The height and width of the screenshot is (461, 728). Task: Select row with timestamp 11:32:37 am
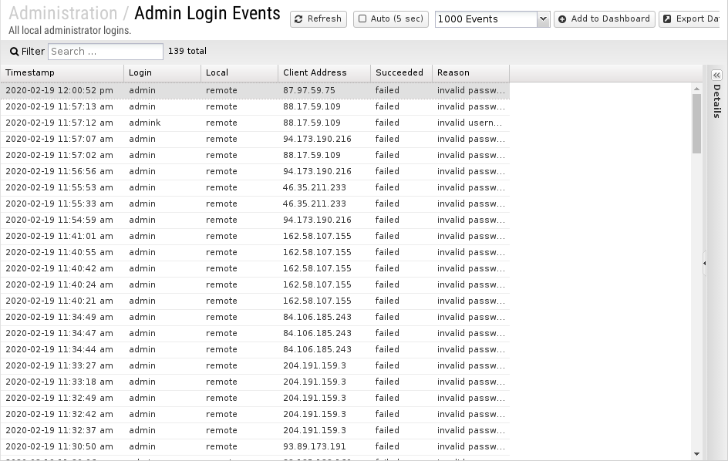click(255, 431)
